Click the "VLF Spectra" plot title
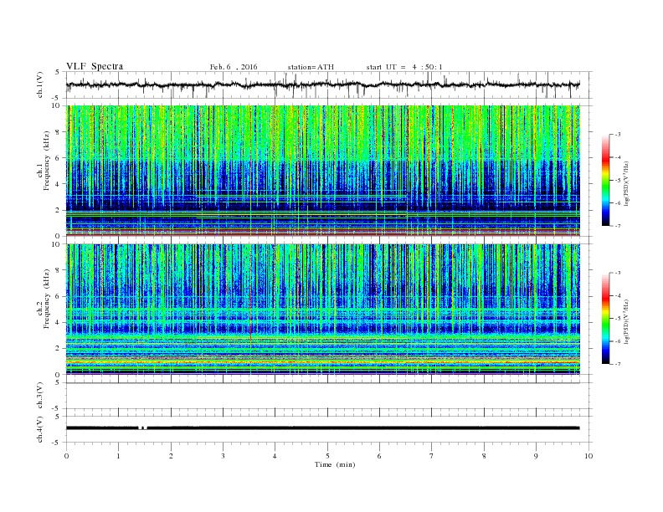This screenshot has height=512, width=663. 95,66
